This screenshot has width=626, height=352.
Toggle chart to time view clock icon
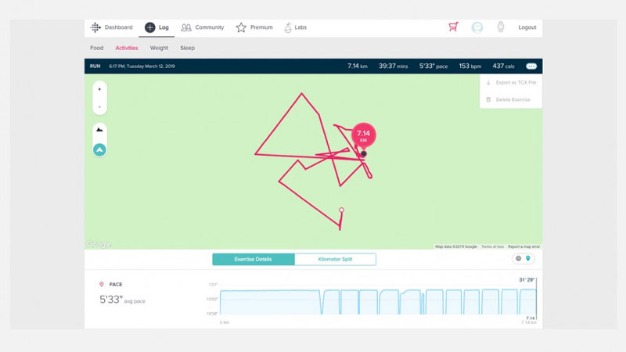point(518,259)
